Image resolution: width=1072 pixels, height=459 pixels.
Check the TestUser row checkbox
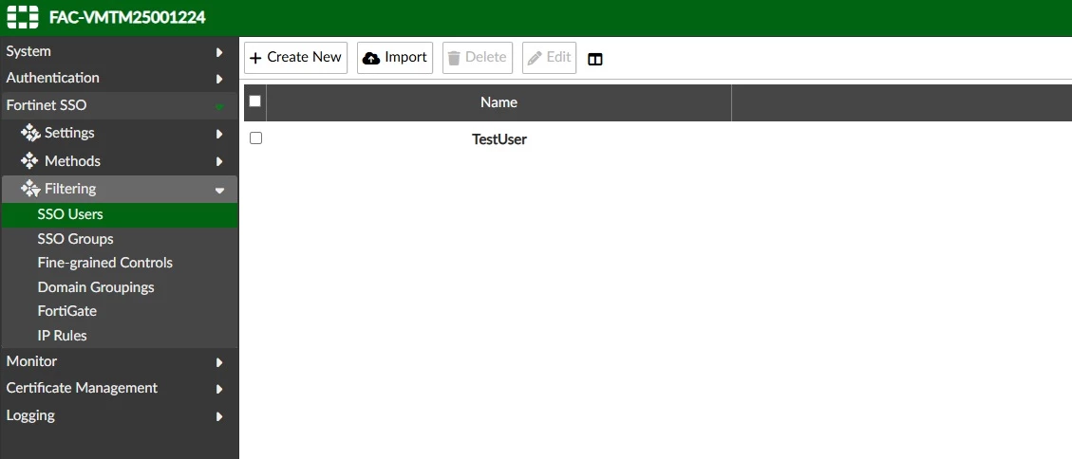(x=255, y=138)
